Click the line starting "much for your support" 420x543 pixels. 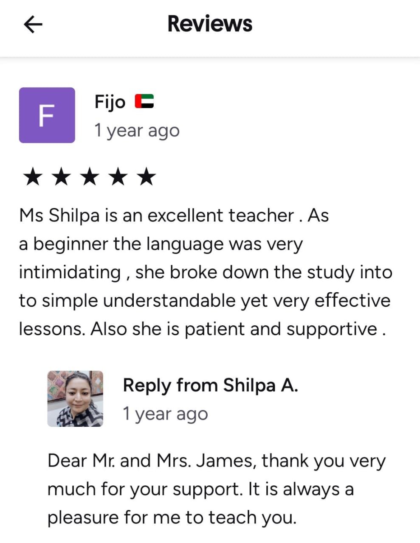pos(200,489)
